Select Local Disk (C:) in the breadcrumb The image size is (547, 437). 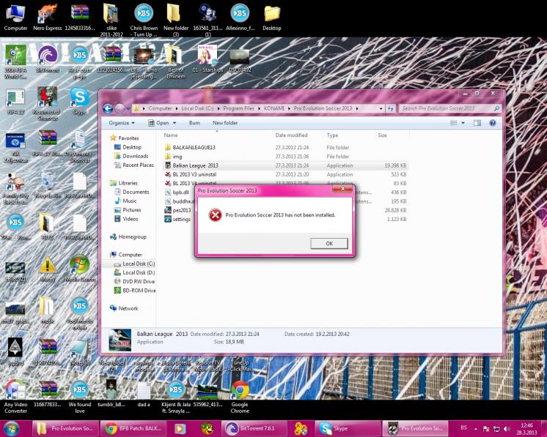coord(197,108)
